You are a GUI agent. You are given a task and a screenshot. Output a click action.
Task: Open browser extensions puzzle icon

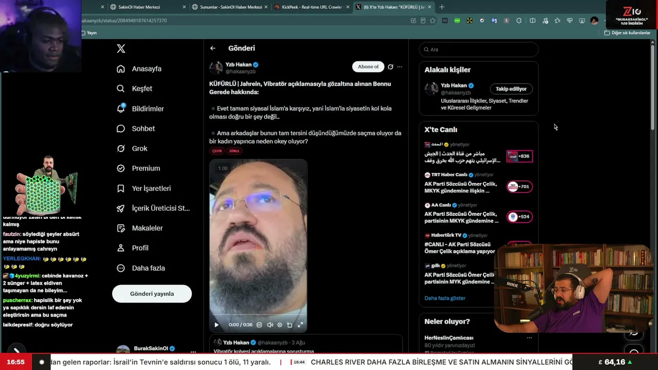coord(519,21)
